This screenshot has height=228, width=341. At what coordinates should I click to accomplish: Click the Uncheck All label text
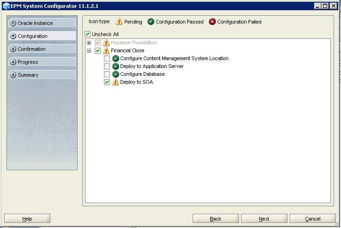point(105,34)
